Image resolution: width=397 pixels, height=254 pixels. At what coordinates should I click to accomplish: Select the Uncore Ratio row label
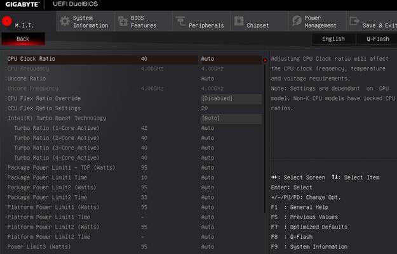click(27, 79)
